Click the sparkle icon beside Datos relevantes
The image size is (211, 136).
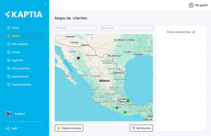194,32
